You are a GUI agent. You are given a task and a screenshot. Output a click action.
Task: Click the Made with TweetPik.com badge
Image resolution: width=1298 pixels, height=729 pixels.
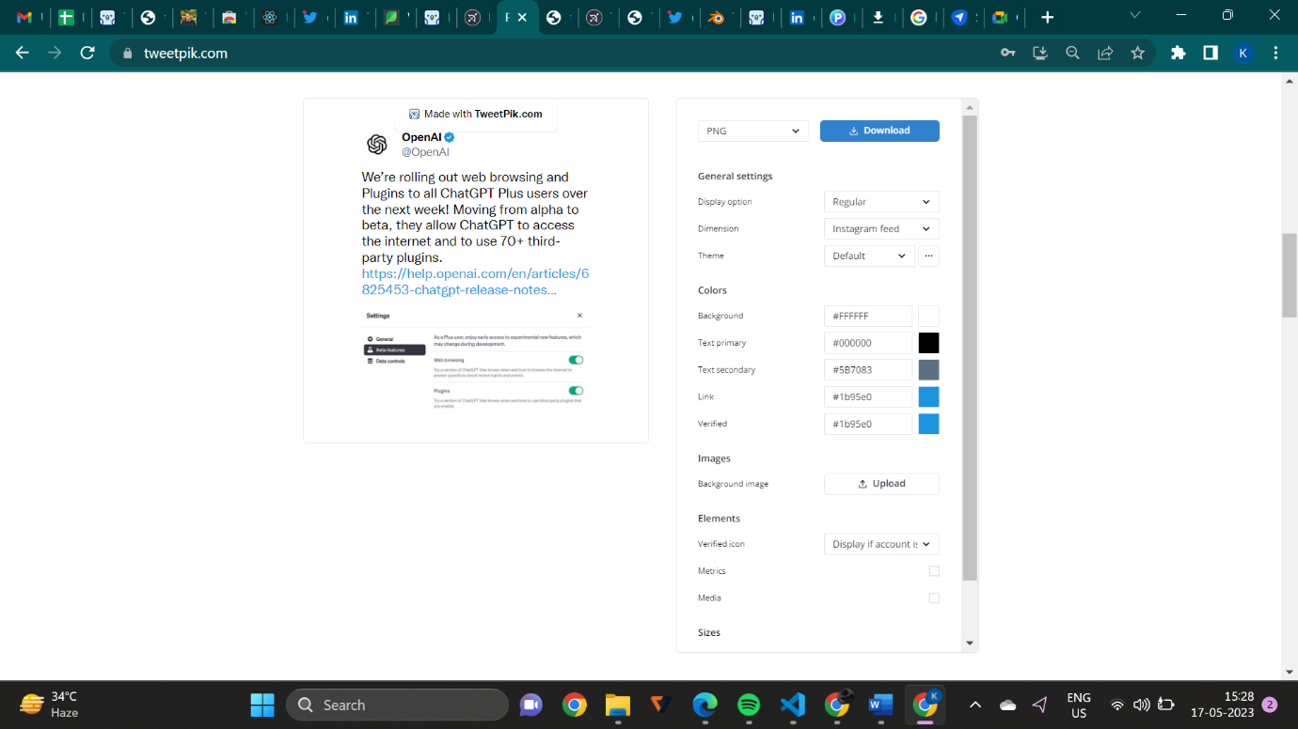tap(476, 114)
